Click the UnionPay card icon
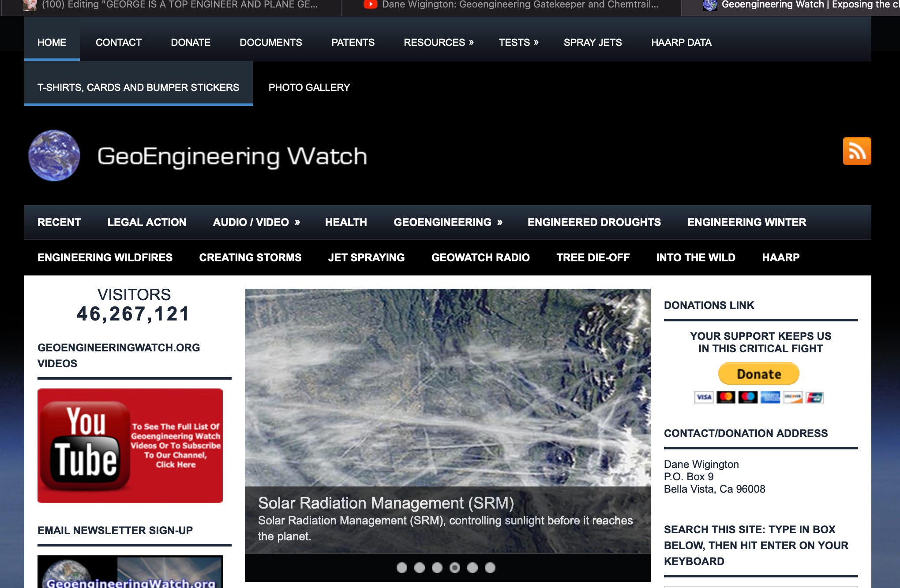This screenshot has height=588, width=900. click(814, 397)
